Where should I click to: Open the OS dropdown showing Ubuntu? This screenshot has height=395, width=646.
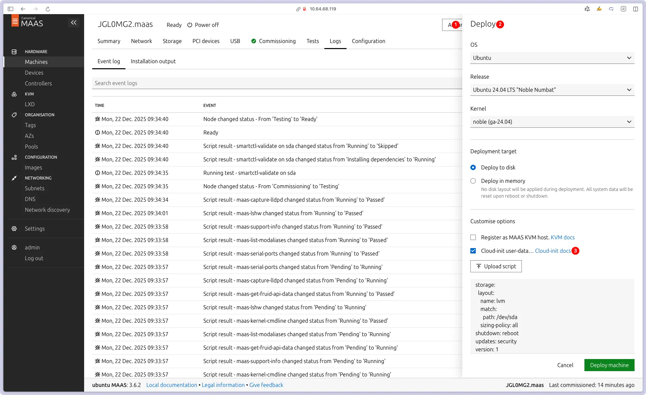point(552,58)
